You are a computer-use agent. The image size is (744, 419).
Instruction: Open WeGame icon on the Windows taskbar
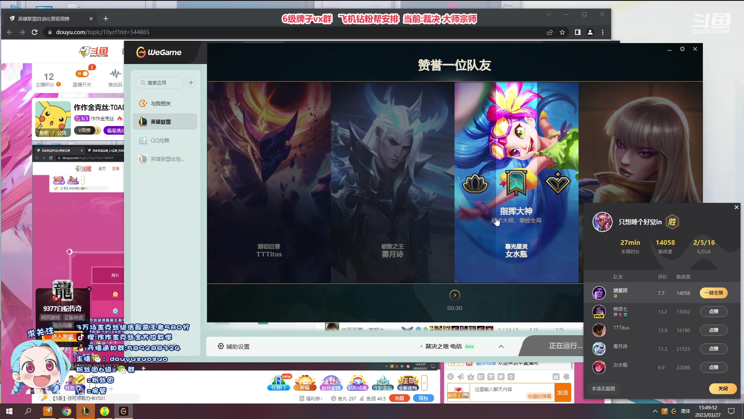pos(124,411)
